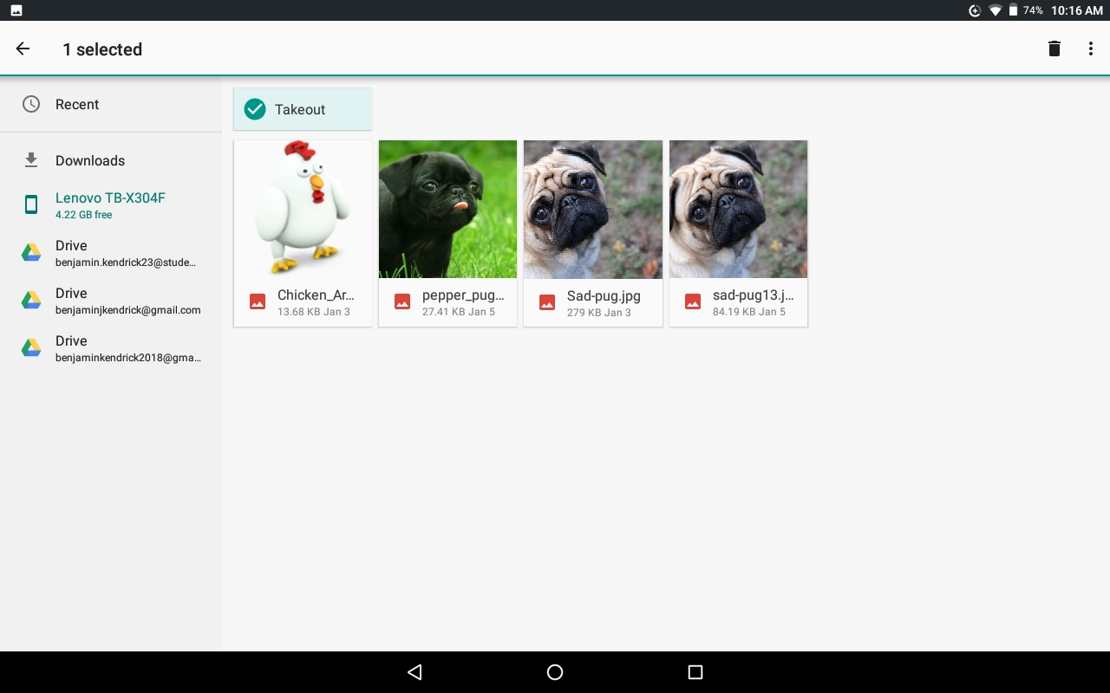The width and height of the screenshot is (1110, 693).
Task: Click the Takeout folder name
Action: [x=300, y=109]
